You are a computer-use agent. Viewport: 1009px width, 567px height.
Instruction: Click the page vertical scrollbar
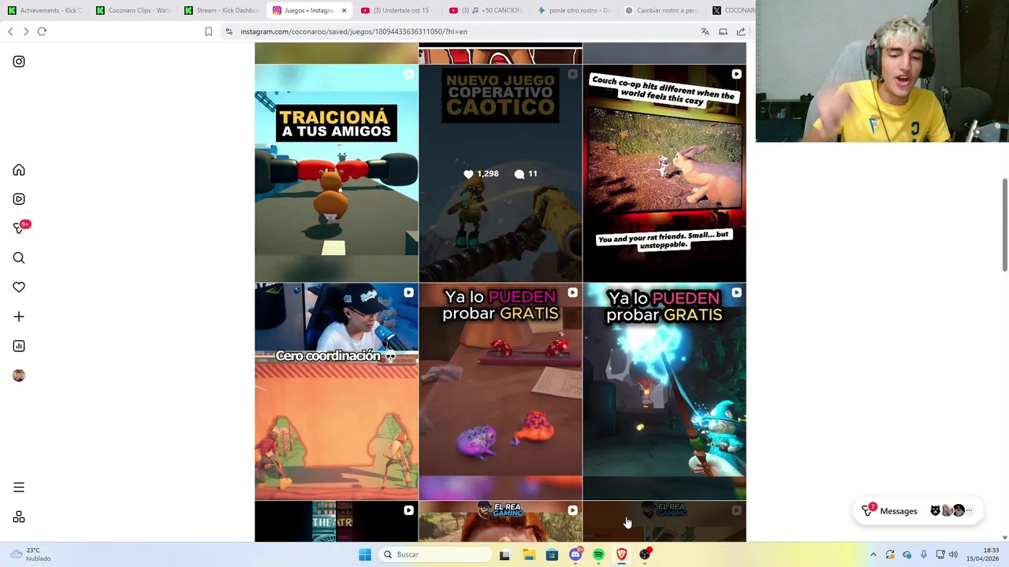(1004, 224)
